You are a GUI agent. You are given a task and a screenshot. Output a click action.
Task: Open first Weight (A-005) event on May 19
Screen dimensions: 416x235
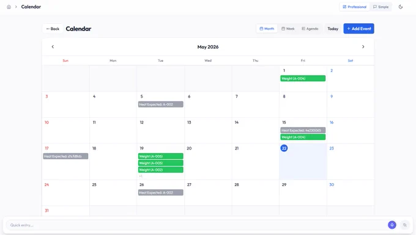(160, 156)
